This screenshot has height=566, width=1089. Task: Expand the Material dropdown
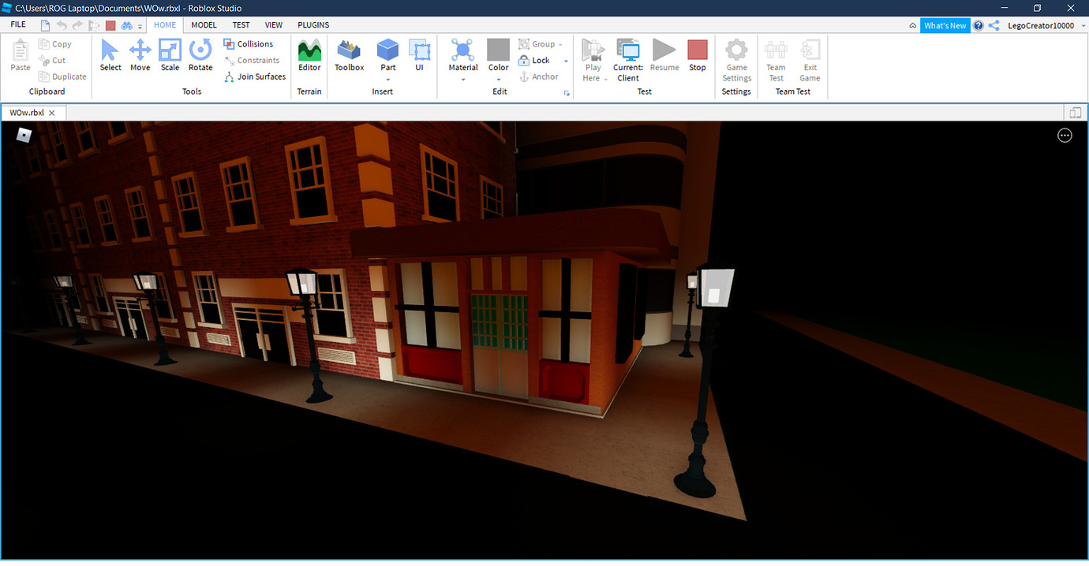coord(463,80)
